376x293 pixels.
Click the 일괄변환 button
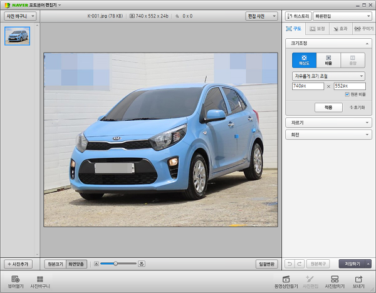coord(267,264)
